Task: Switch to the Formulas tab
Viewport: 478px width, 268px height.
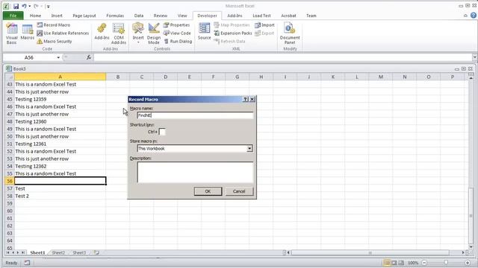Action: click(115, 16)
